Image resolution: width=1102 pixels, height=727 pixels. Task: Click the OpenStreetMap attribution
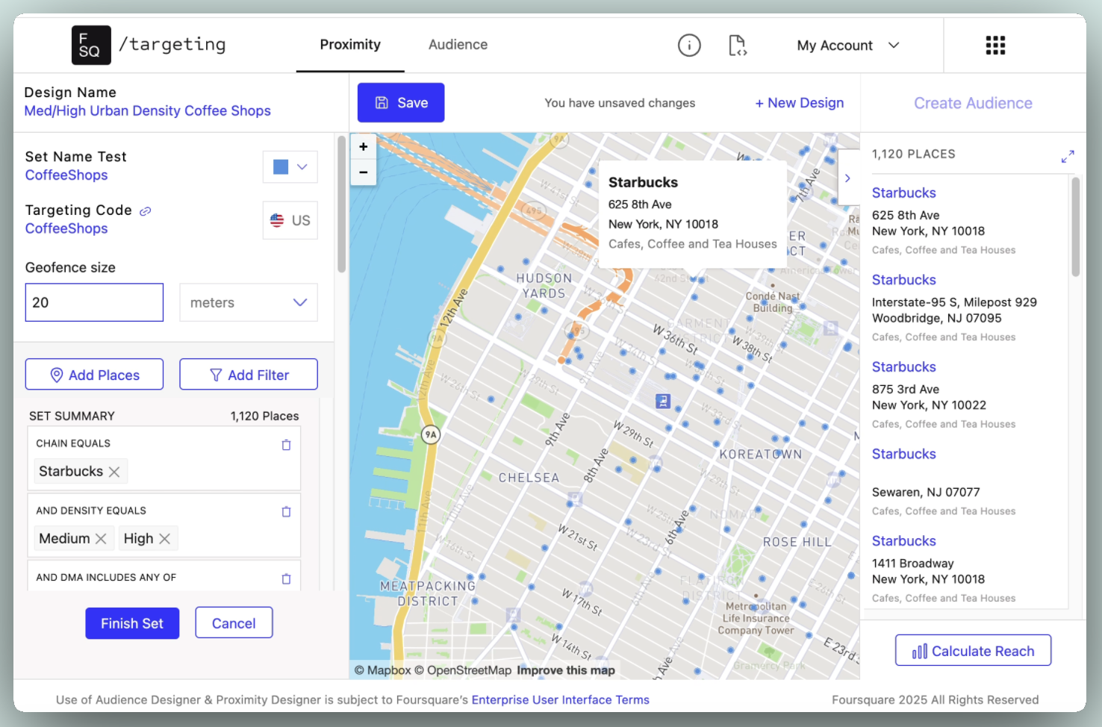(x=463, y=670)
